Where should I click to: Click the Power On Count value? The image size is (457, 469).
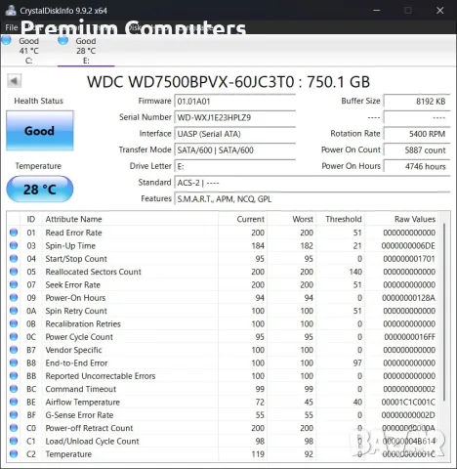coord(417,150)
